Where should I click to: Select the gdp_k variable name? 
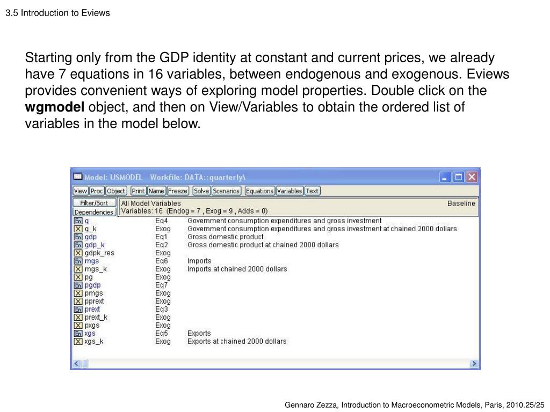[x=95, y=245]
